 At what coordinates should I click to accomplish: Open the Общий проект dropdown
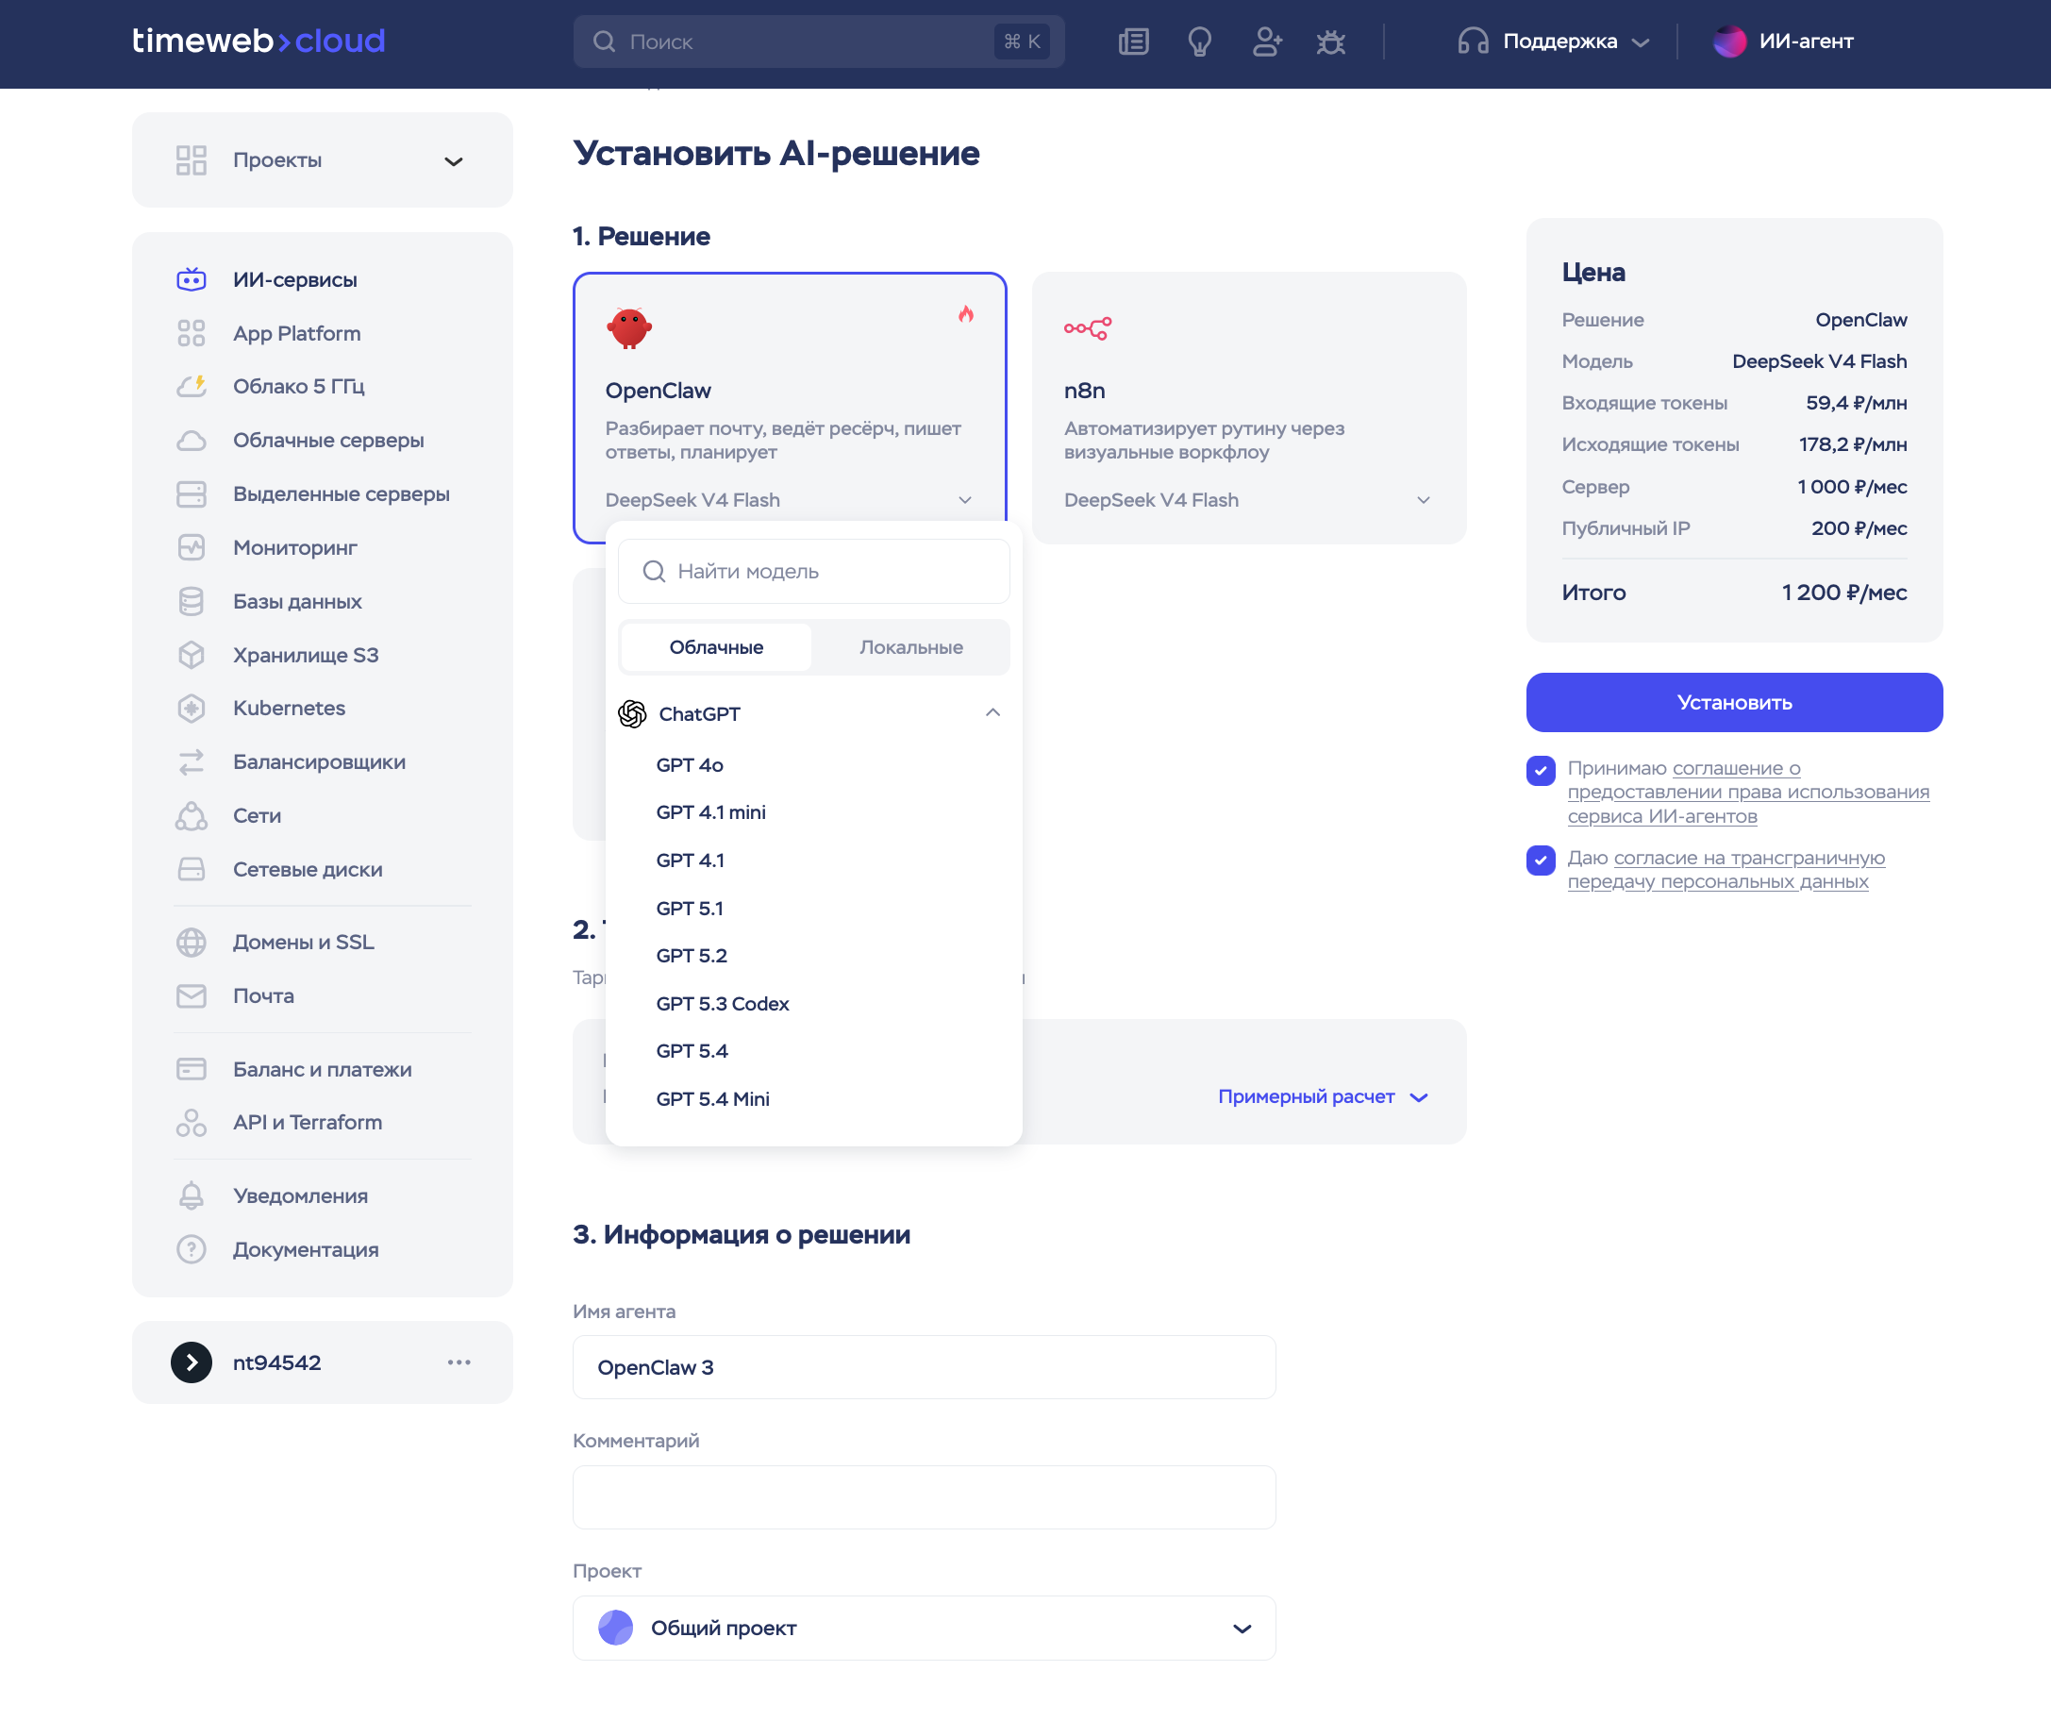pyautogui.click(x=924, y=1628)
